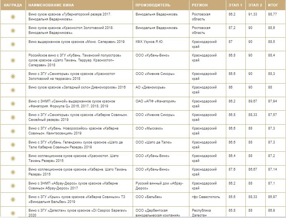Screen dimensions: 286x218
Task: Click Ростовская область in Губернаторский резерв row
Action: (201, 17)
